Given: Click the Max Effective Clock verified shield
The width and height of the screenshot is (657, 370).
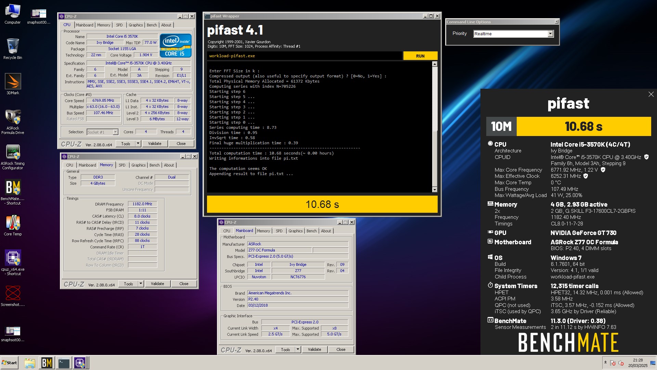Looking at the screenshot, I should [585, 176].
